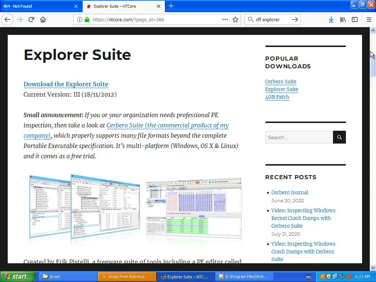Click the scrollbar up arrow
Viewport: 376px width, 282px height.
(x=373, y=30)
